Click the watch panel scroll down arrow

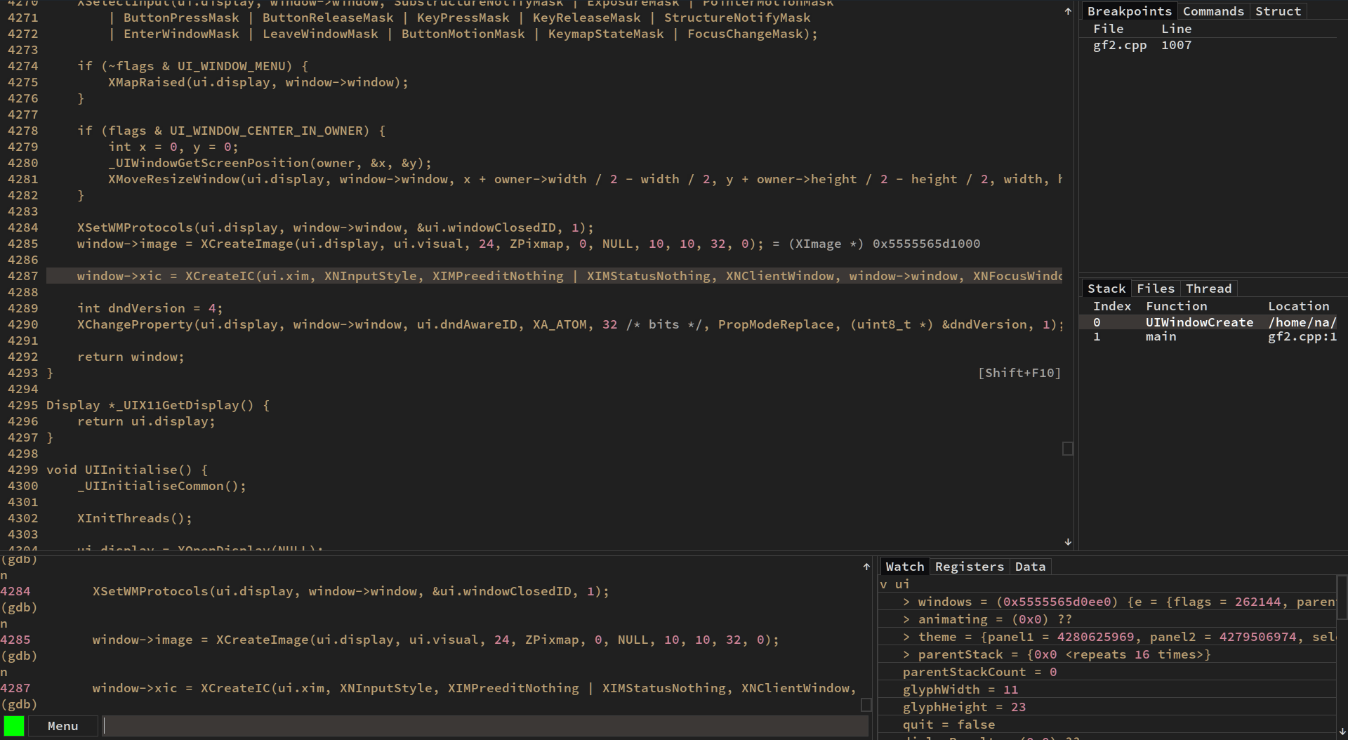pos(1342,732)
